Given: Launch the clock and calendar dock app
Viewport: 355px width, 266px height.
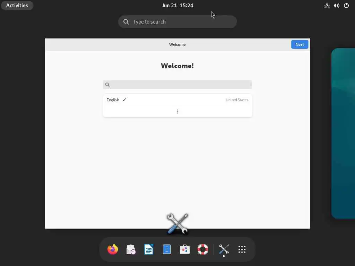Looking at the screenshot, I should click(131, 249).
